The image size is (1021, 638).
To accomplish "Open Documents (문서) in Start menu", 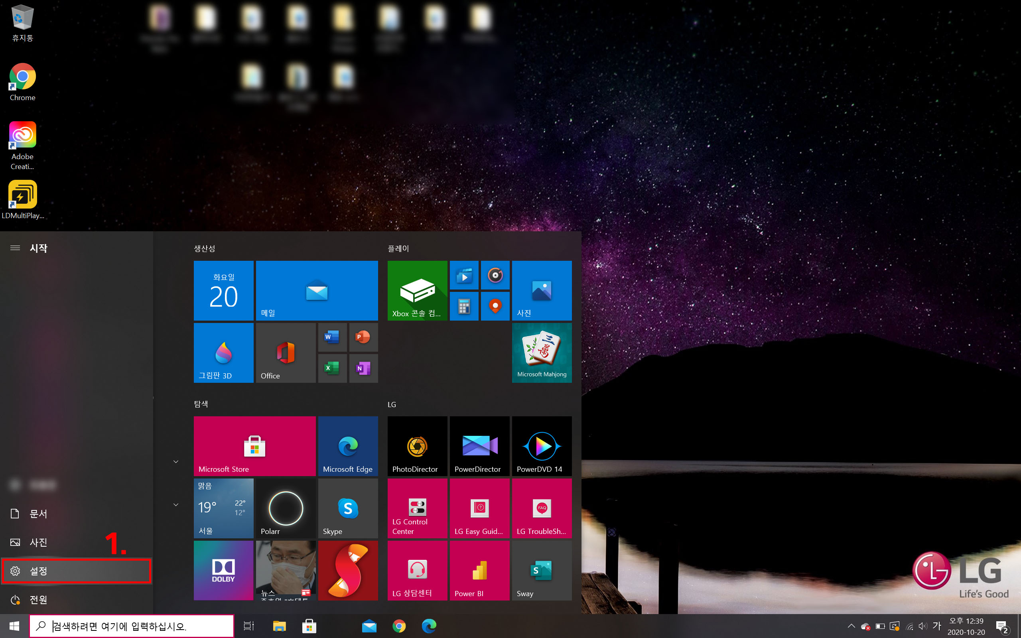I will click(38, 514).
